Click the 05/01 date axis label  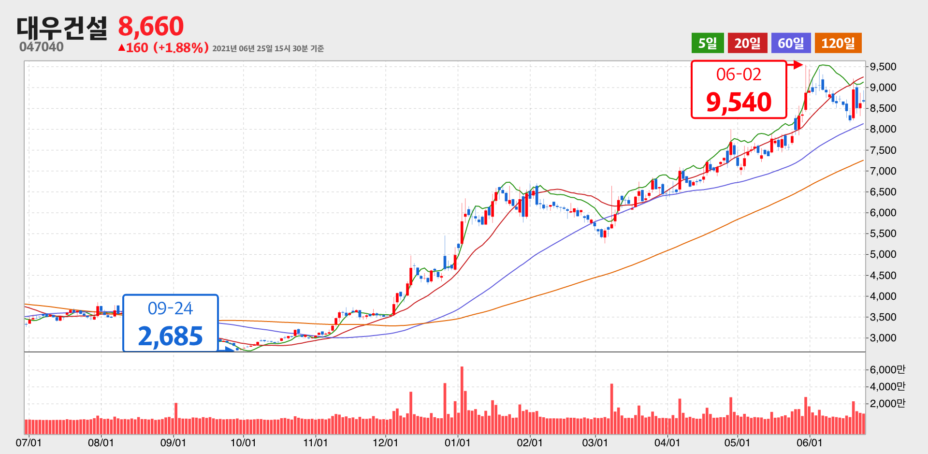[x=737, y=443]
